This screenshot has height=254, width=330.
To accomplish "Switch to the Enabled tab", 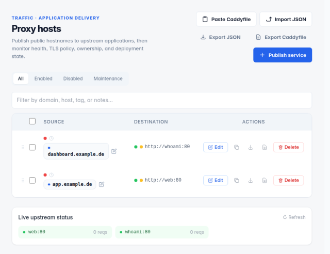I will pyautogui.click(x=43, y=78).
